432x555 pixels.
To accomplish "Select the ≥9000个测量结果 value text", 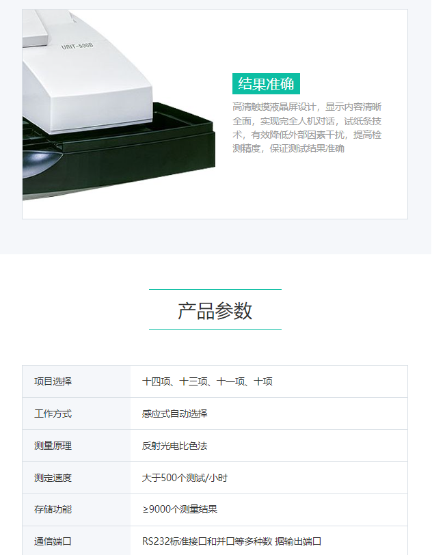I will coord(180,509).
